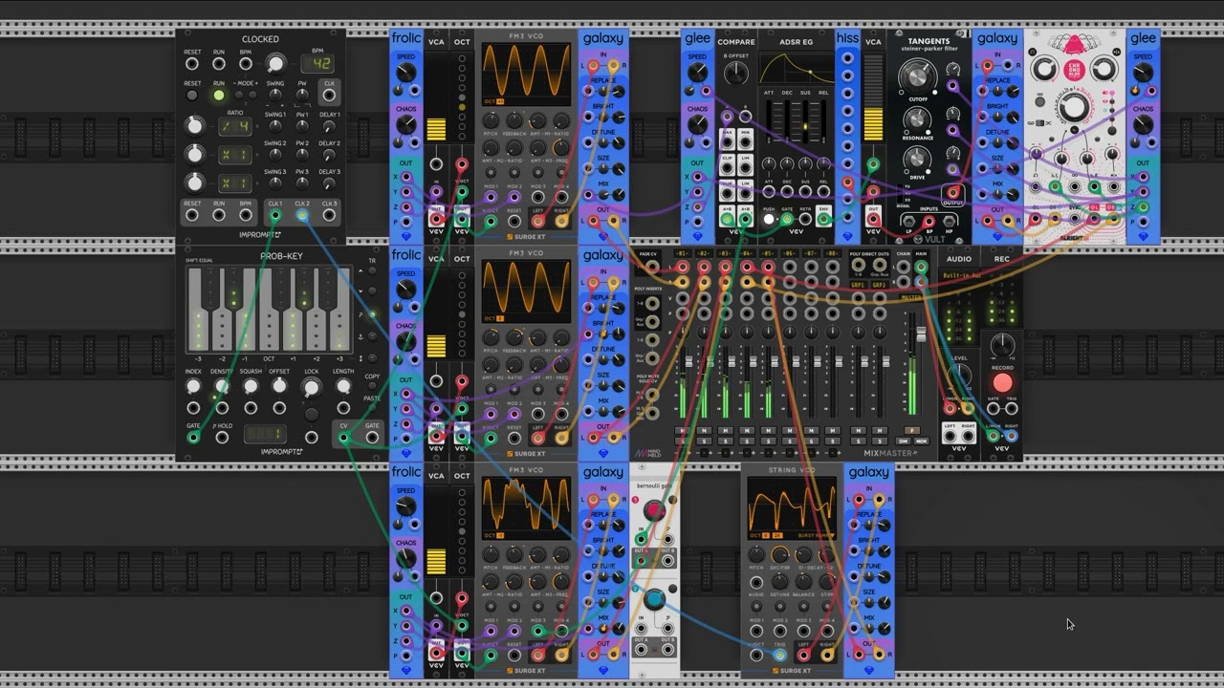
Task: Click the TRIG input jack on String VCO
Action: coord(779,656)
